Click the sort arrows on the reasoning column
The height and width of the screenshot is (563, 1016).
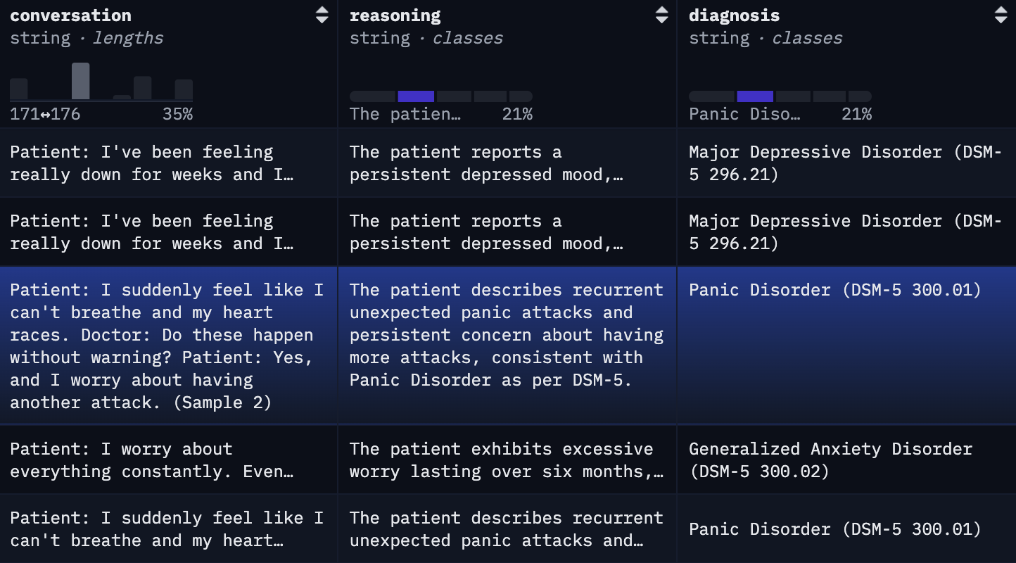point(661,15)
